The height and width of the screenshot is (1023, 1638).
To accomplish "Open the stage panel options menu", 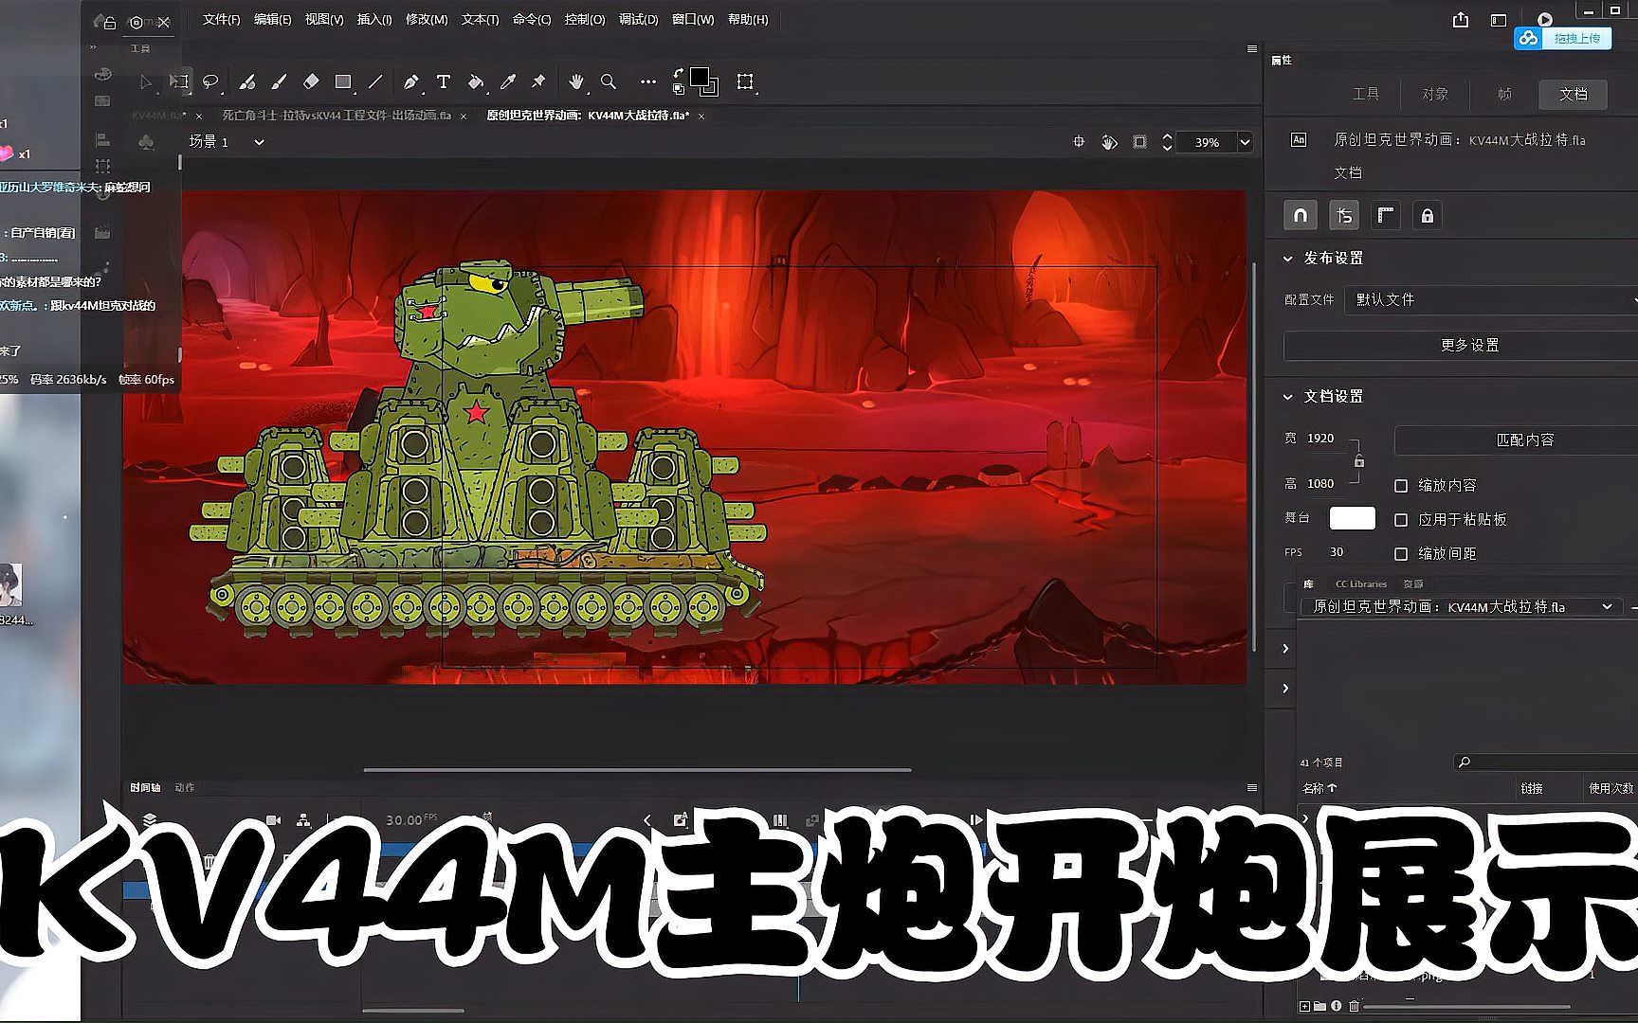I will point(1252,49).
